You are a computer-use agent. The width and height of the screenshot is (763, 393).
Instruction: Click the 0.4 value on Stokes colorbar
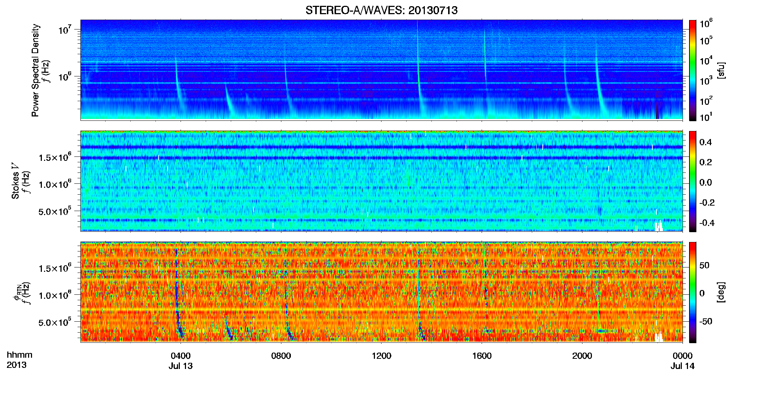tap(705, 142)
